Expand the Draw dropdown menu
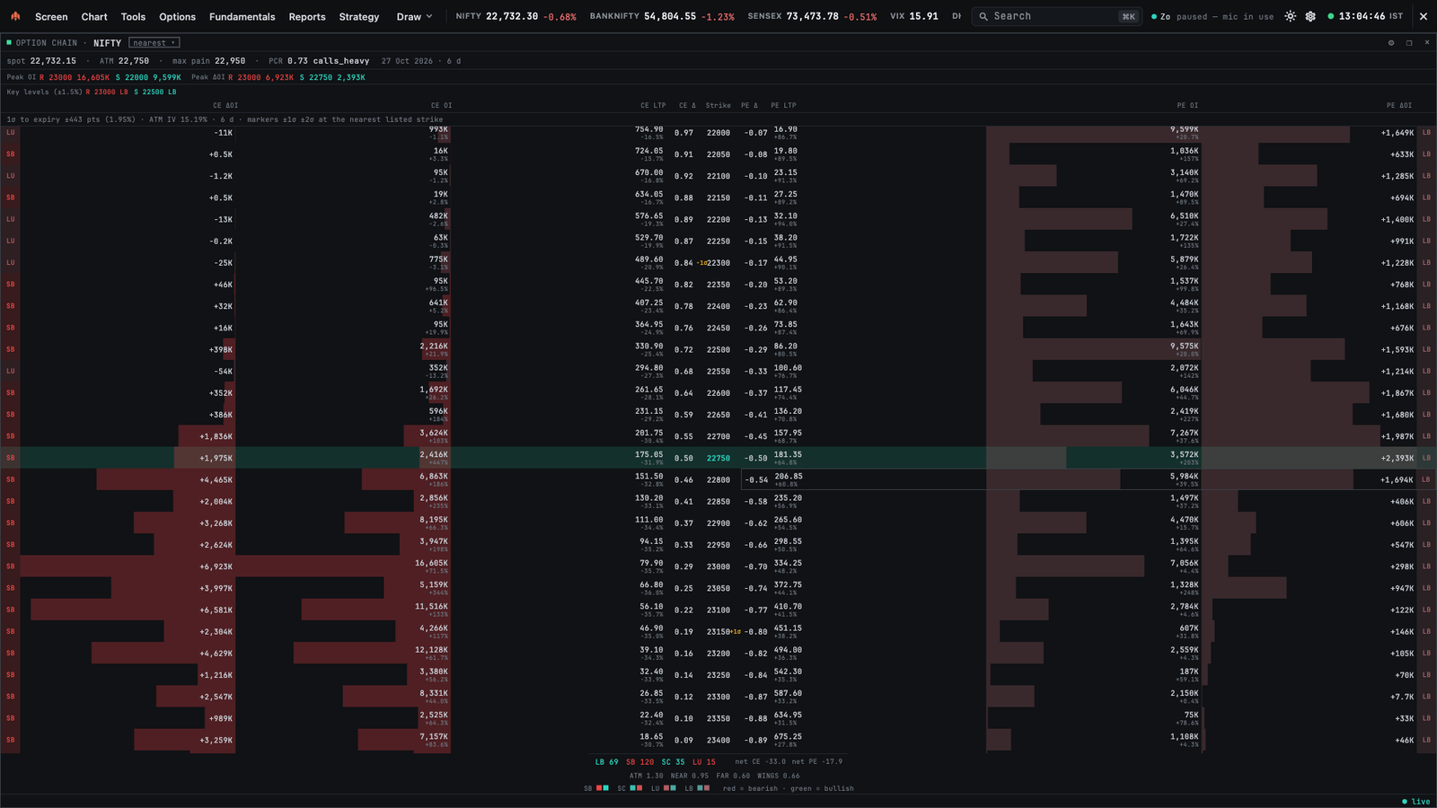Screen dimensions: 1437x808 point(415,16)
